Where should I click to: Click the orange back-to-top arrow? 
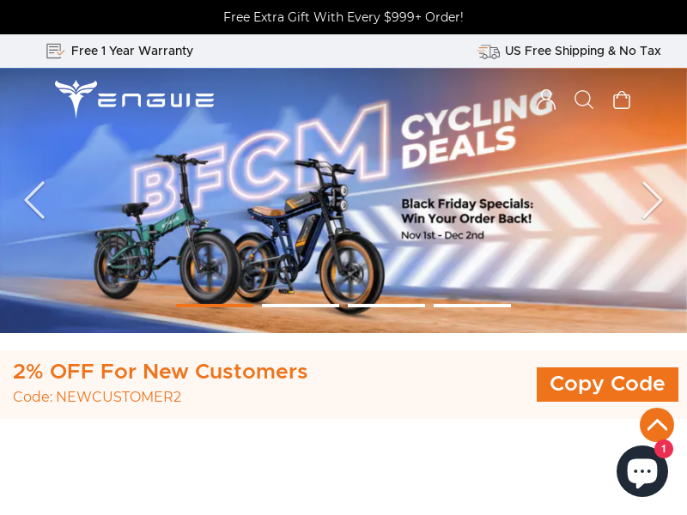(657, 425)
